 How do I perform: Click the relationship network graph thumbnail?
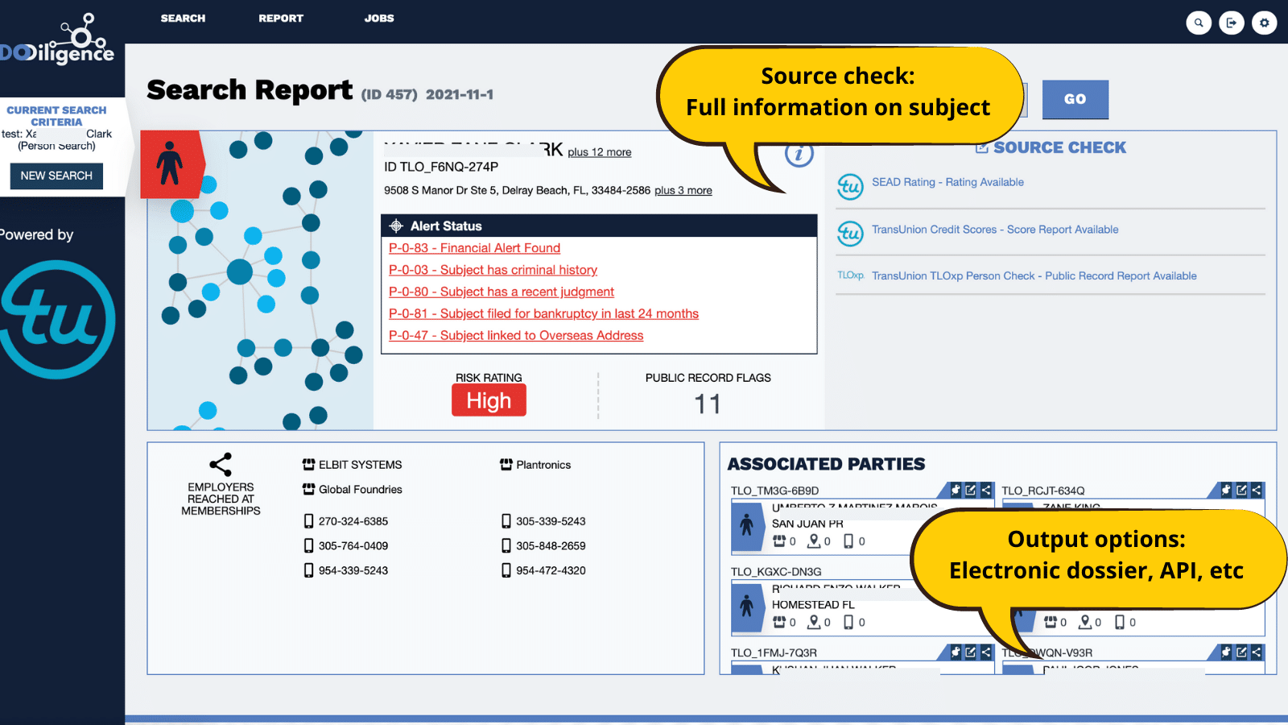[x=261, y=280]
